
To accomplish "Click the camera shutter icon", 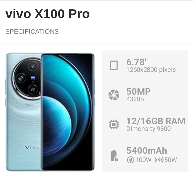I will (x=114, y=95).
